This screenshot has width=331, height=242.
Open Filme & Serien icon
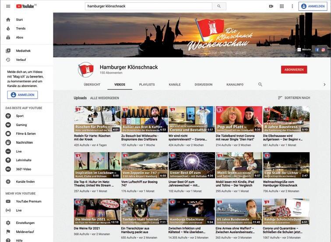pos(8,134)
